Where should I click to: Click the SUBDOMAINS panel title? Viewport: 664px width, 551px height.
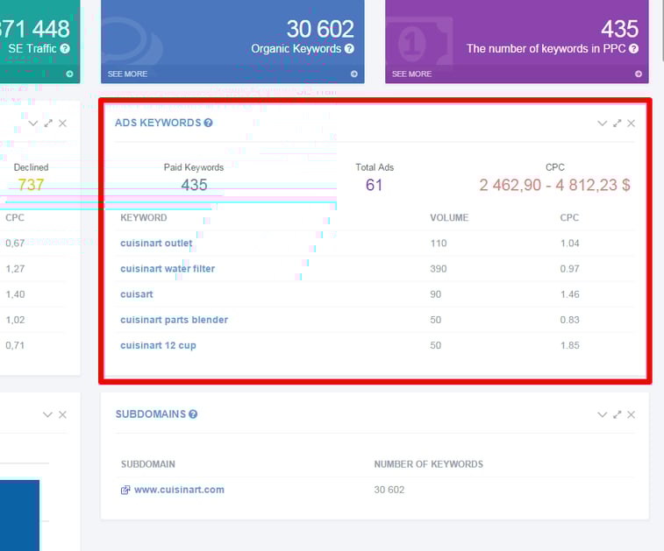tap(151, 414)
